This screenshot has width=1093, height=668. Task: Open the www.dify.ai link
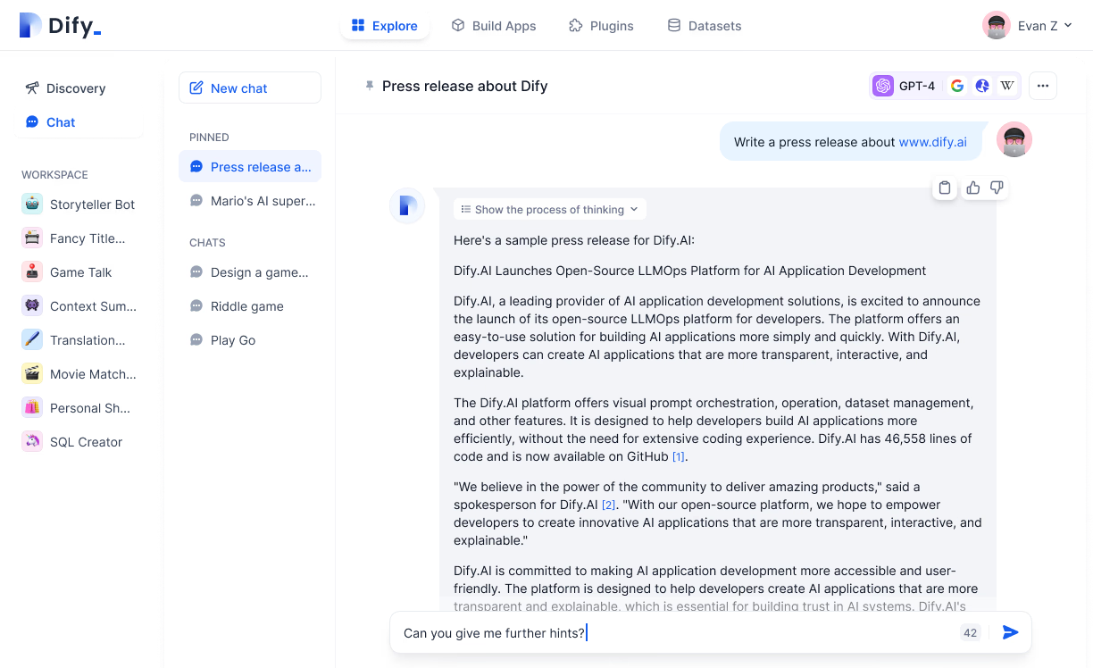[932, 142]
